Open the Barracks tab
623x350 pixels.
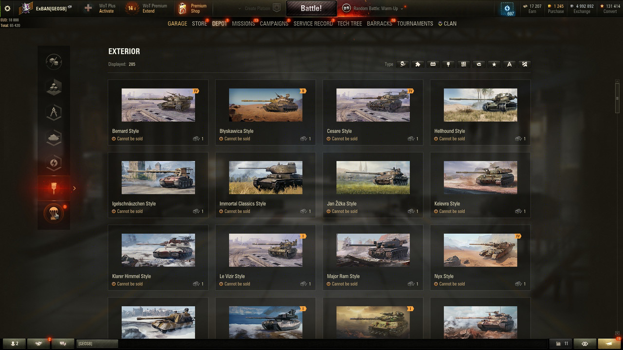(x=380, y=23)
